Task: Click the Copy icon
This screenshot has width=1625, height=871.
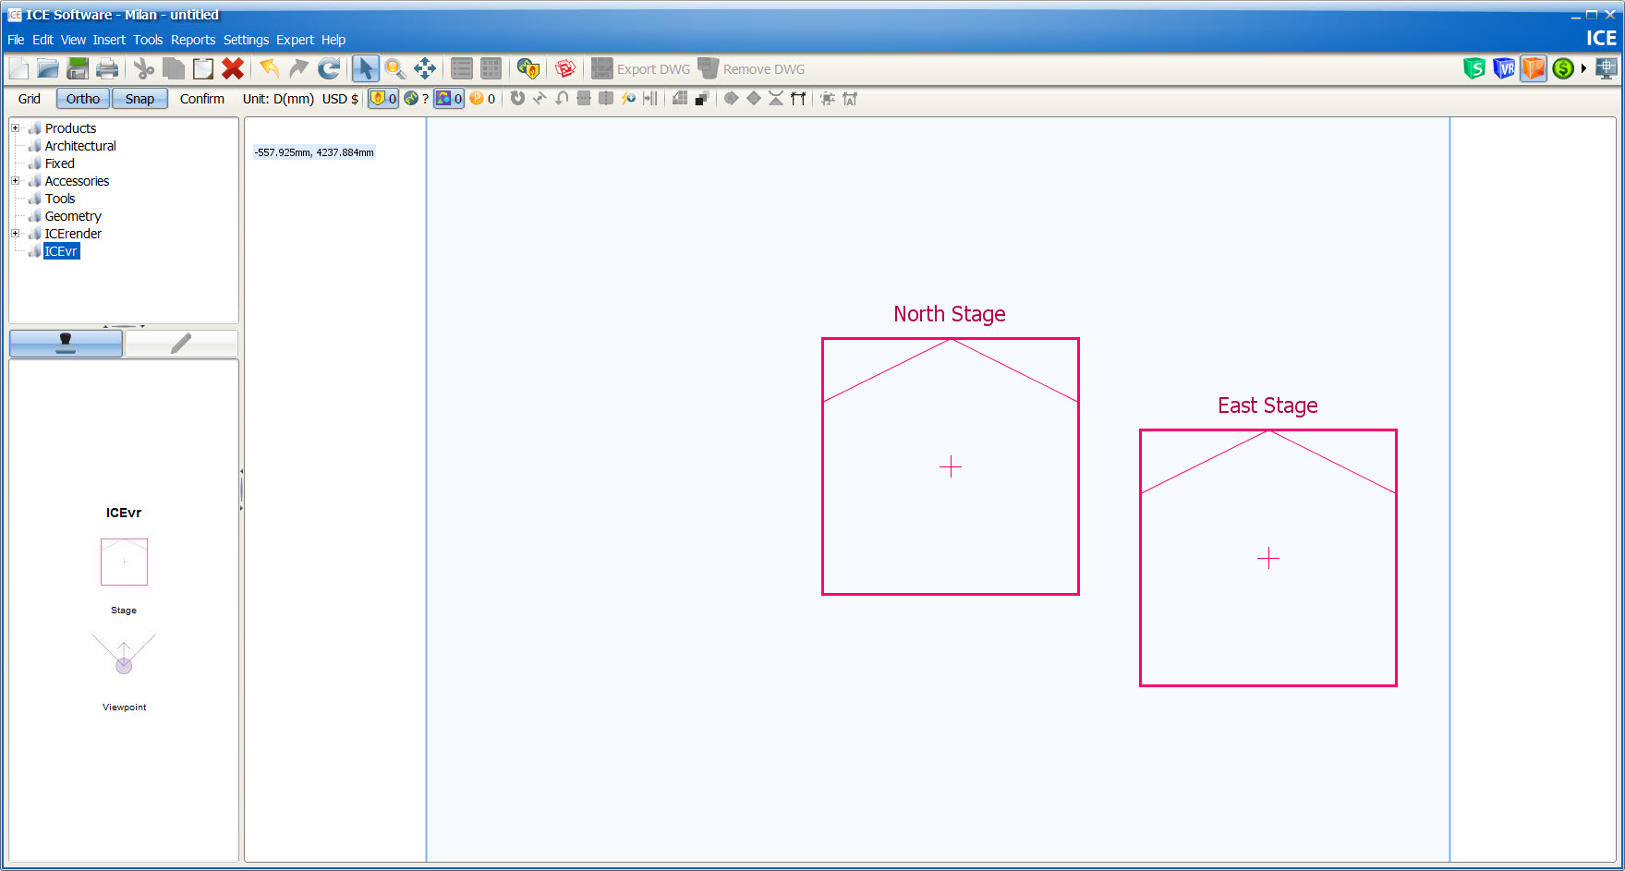Action: pyautogui.click(x=174, y=68)
